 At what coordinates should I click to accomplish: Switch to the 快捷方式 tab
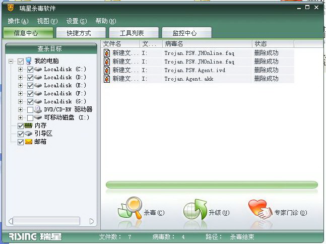coord(81,33)
